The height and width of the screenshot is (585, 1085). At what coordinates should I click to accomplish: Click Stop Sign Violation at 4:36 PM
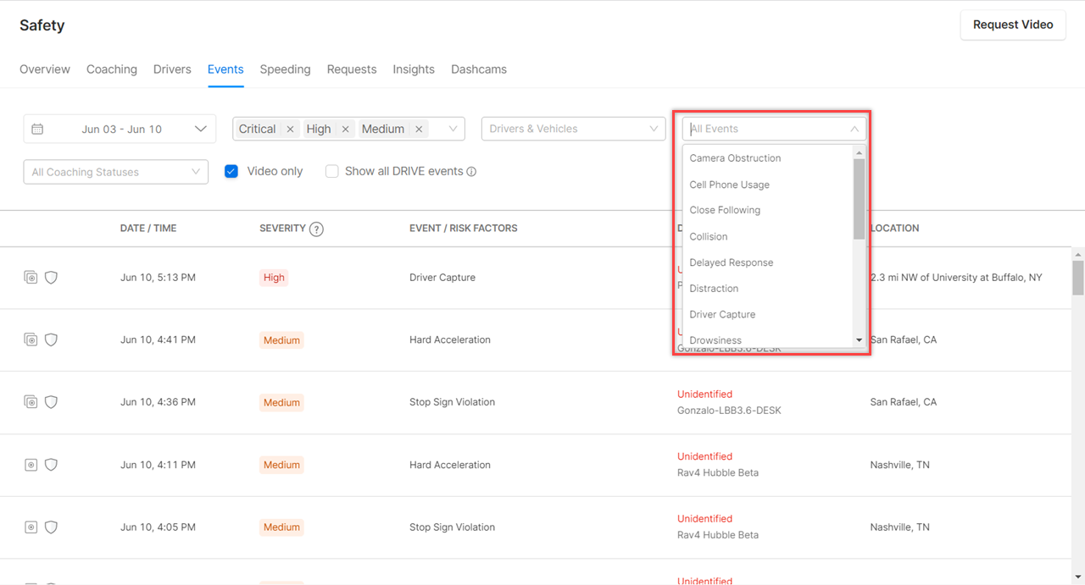452,402
